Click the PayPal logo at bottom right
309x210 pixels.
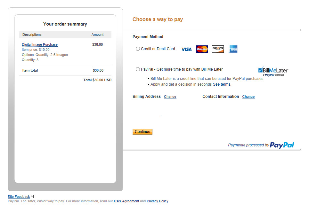282,145
